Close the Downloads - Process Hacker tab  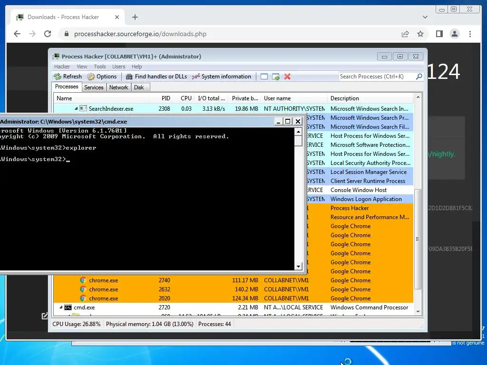[117, 17]
